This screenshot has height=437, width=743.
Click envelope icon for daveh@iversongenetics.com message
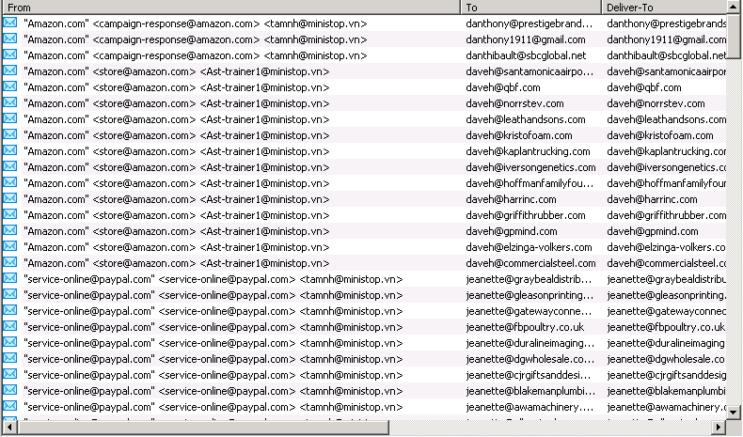pos(10,166)
